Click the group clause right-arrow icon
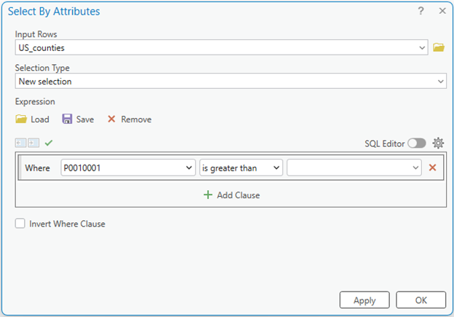Image resolution: width=454 pixels, height=317 pixels. tap(33, 143)
